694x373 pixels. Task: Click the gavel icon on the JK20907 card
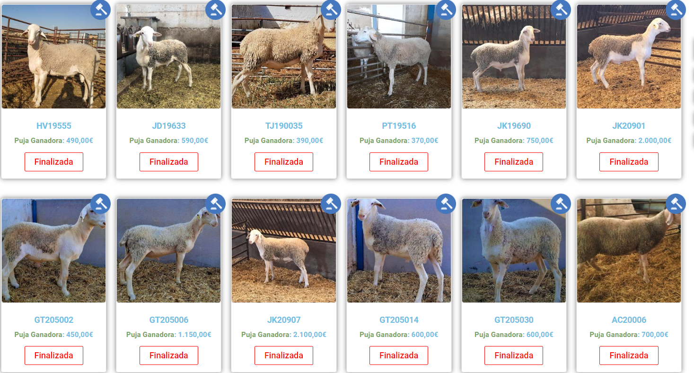click(x=331, y=204)
